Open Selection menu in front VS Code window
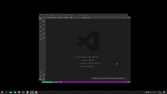167x94 pixels. point(54,17)
